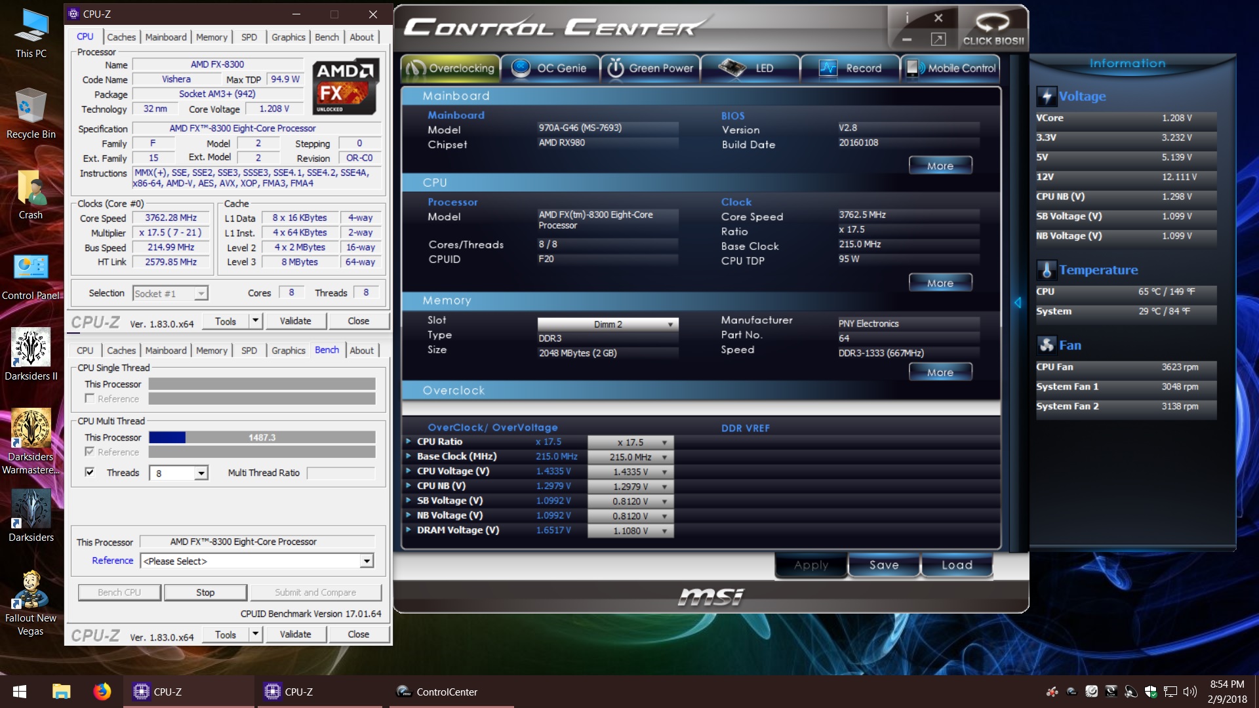Click Apply to save overclock settings
The width and height of the screenshot is (1259, 708).
pos(810,564)
